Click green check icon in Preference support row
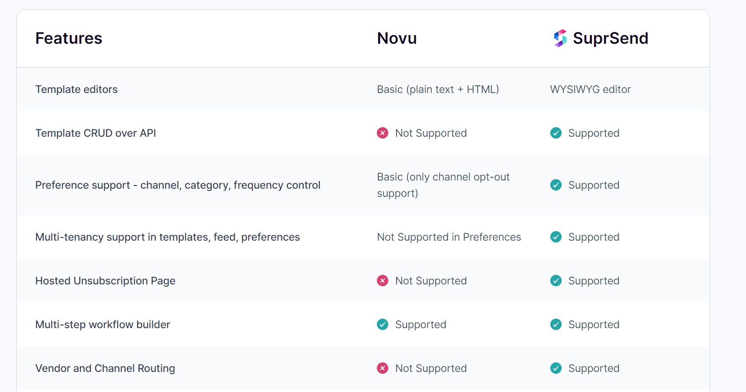This screenshot has height=392, width=746. click(556, 185)
